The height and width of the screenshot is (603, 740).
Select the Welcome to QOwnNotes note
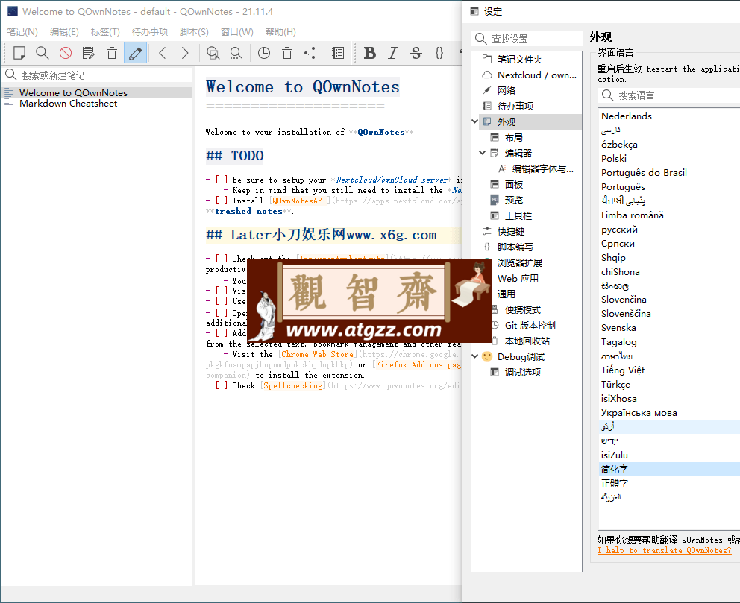97,93
